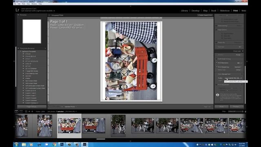Click the Page Setup button
Screen dimensions: 261x147
pyautogui.click(x=32, y=107)
